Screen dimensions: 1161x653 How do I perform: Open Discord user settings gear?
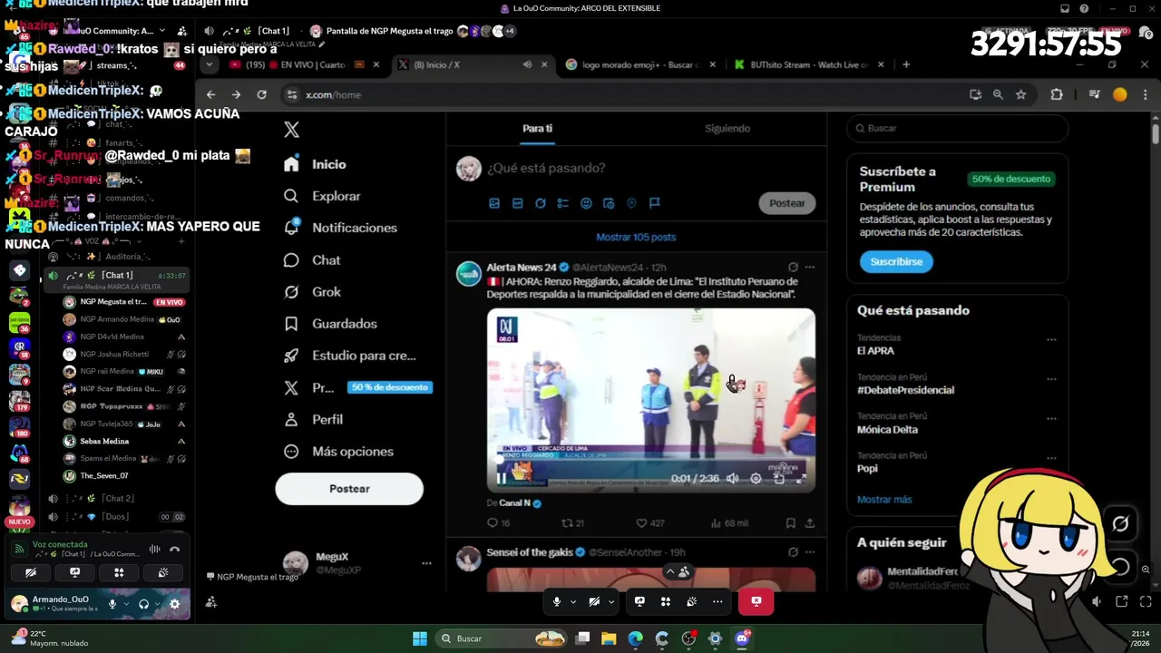174,604
